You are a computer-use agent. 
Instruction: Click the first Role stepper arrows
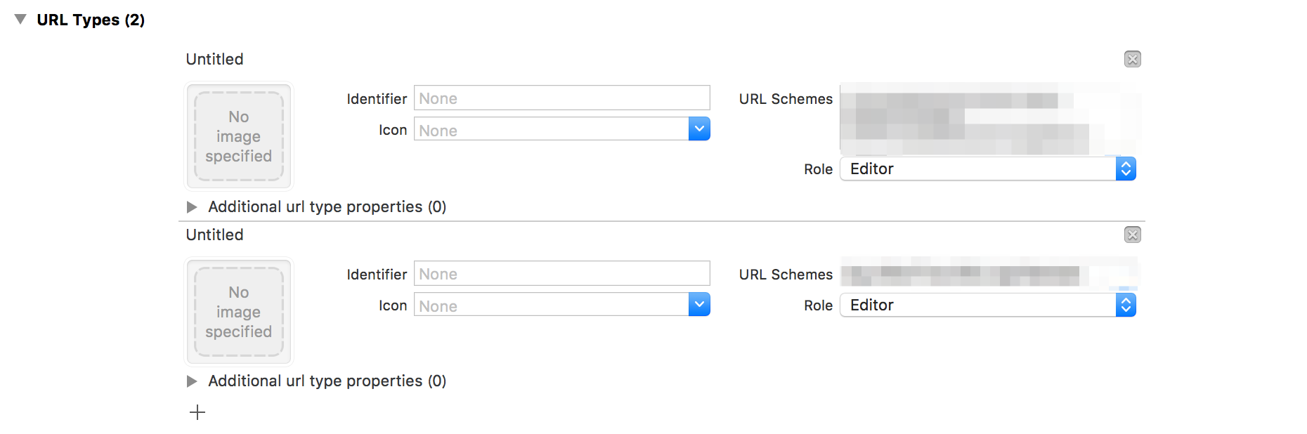(1126, 169)
